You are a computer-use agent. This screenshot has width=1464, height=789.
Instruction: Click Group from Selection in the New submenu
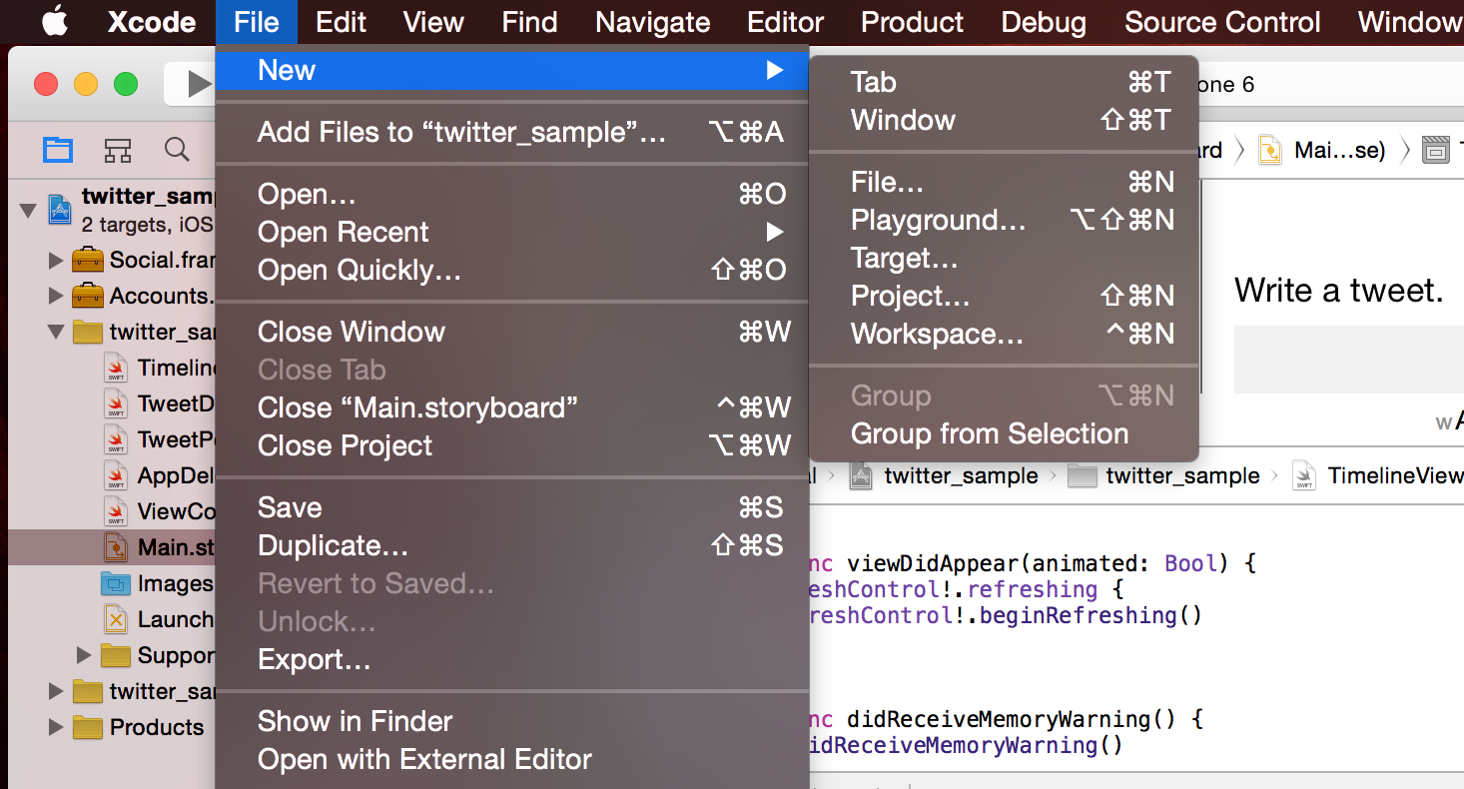[989, 433]
